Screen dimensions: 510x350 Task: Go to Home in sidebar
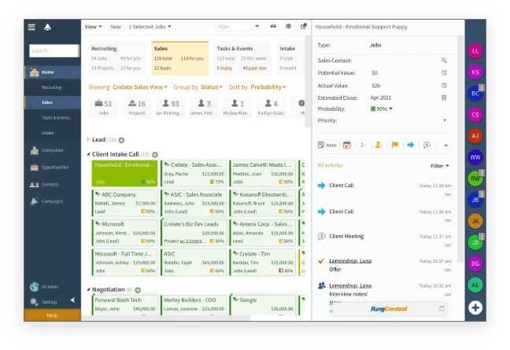tap(53, 72)
